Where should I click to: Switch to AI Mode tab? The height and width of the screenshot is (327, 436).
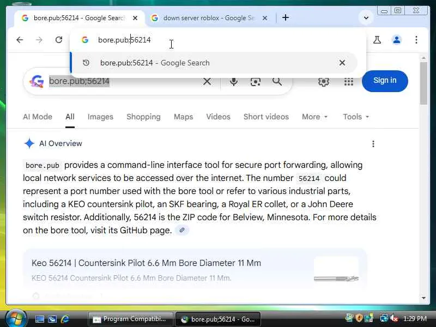38,117
